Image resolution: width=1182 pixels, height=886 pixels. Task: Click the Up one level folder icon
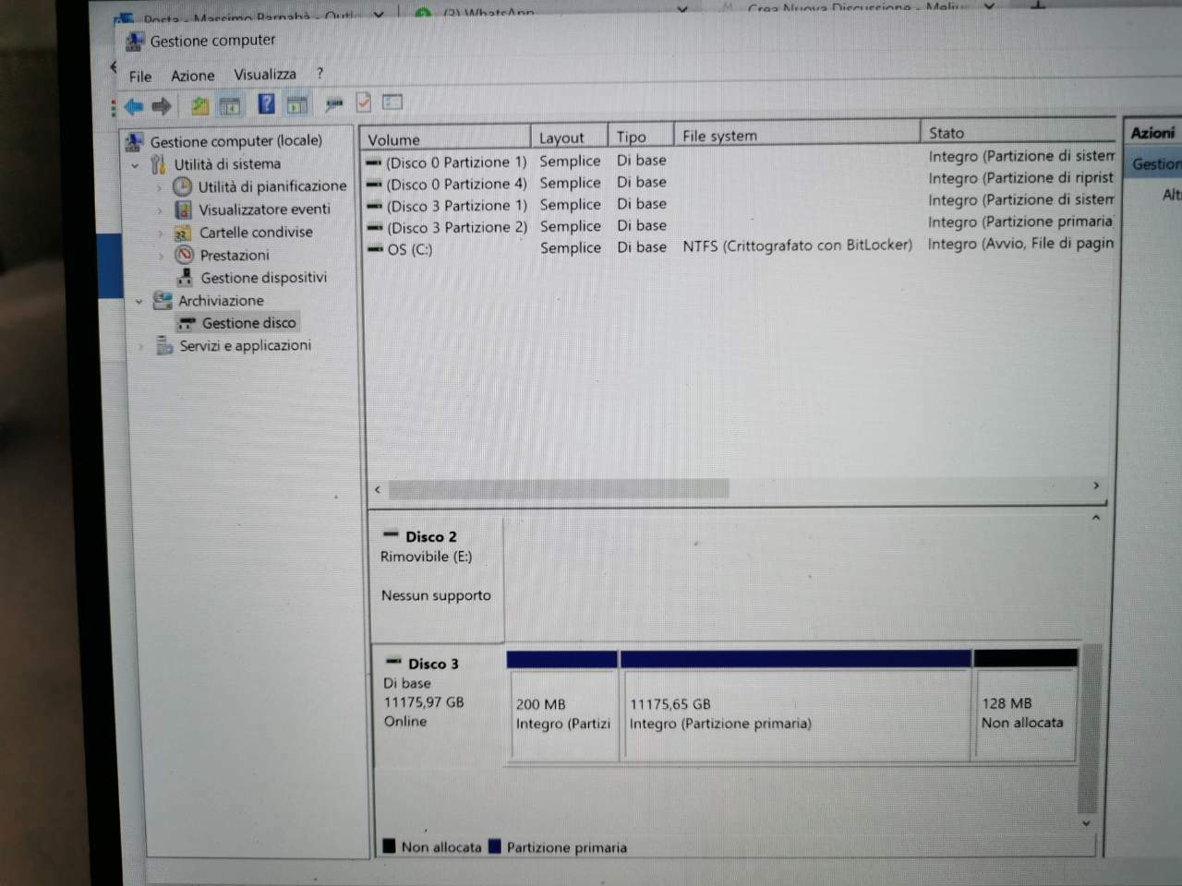point(199,106)
